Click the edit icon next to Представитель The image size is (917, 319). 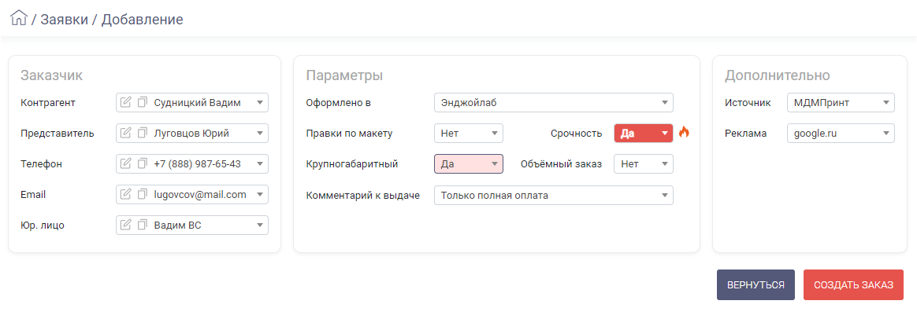125,134
